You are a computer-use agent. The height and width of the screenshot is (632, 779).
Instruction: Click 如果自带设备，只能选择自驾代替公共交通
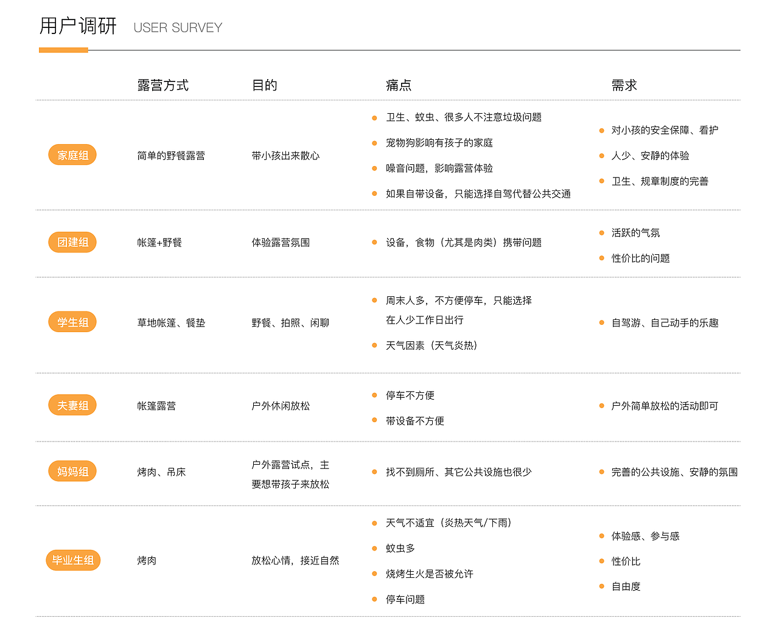click(478, 194)
